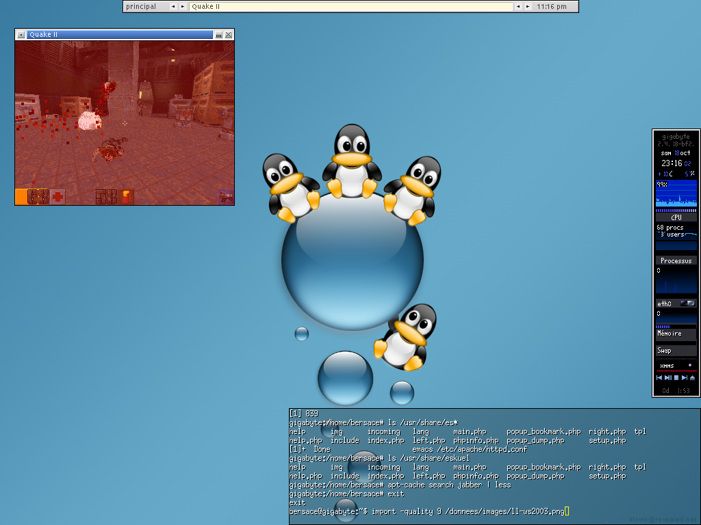The height and width of the screenshot is (525, 701).
Task: Minimize the Quake II window
Action: 218,34
